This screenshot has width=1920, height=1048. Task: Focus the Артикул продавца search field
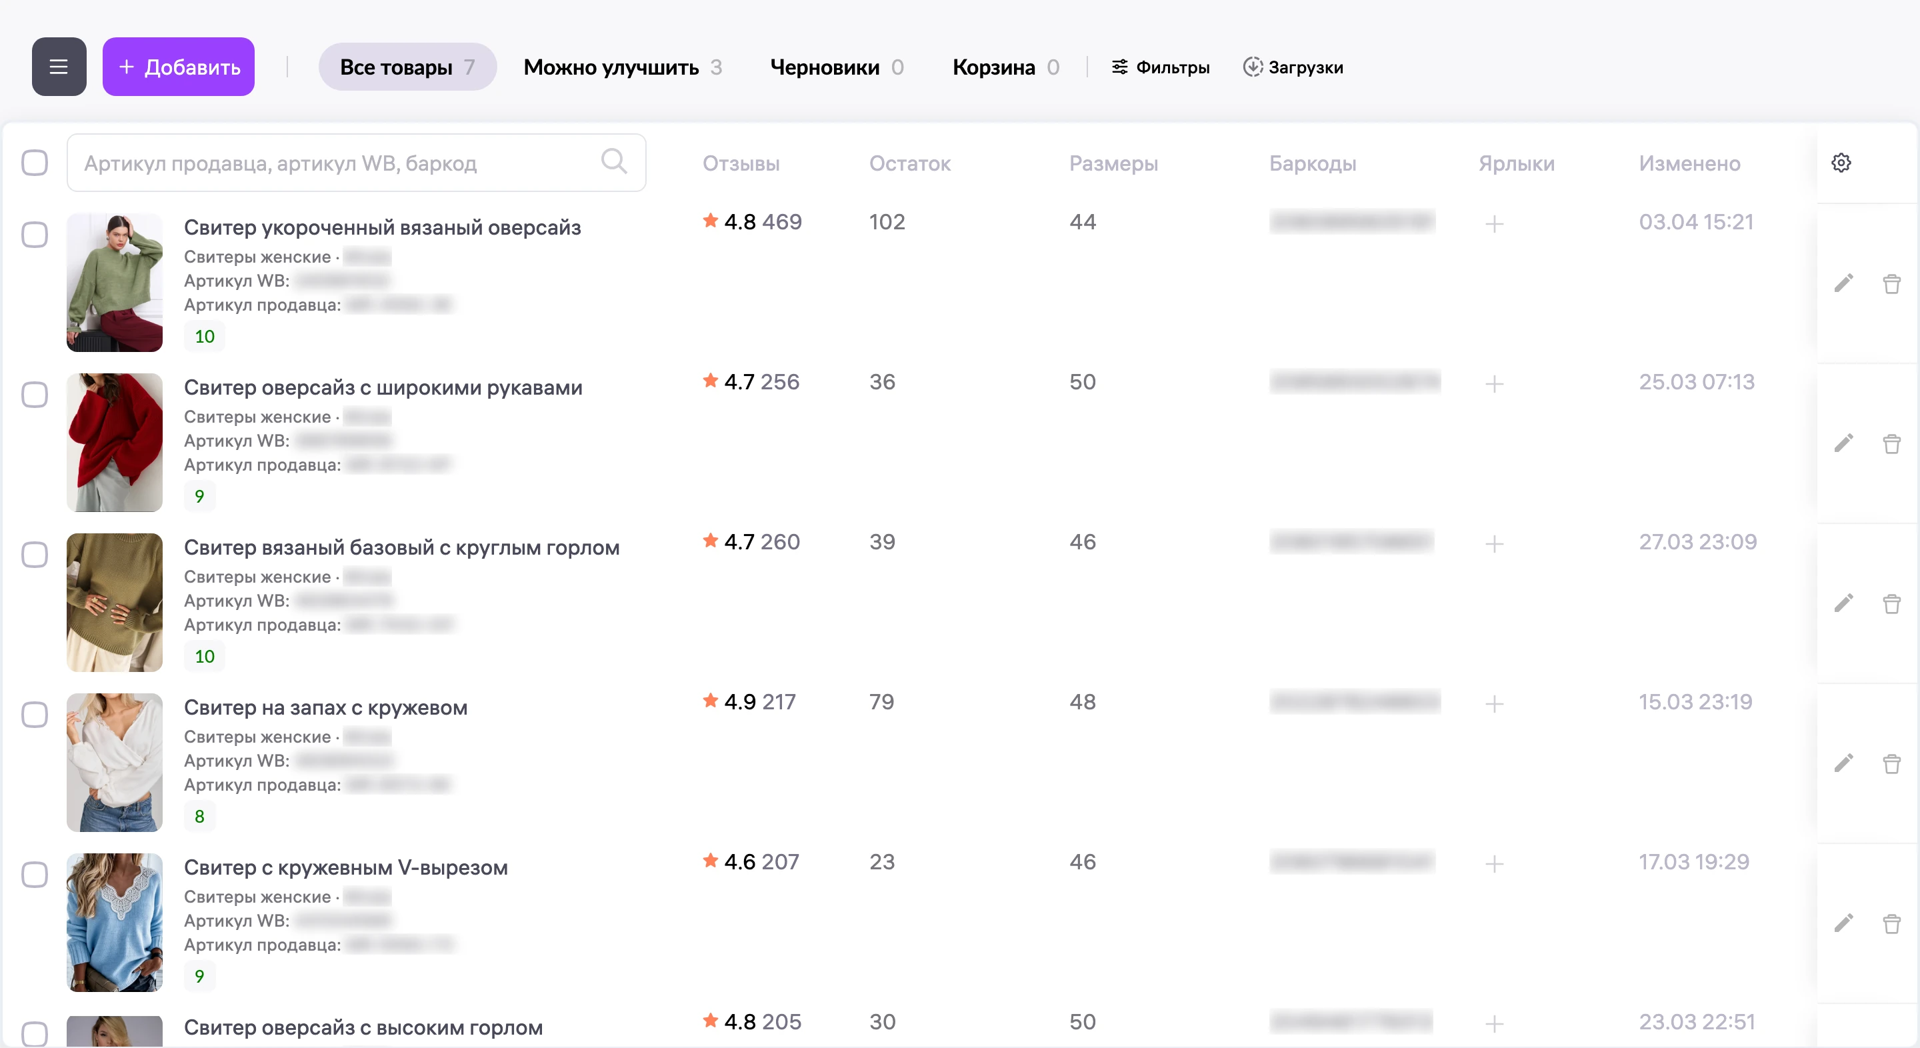coord(356,163)
